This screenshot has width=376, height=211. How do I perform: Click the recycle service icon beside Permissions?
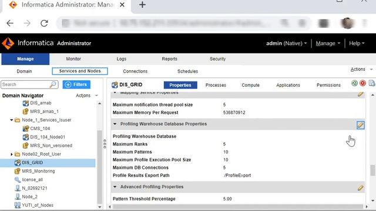(x=354, y=83)
